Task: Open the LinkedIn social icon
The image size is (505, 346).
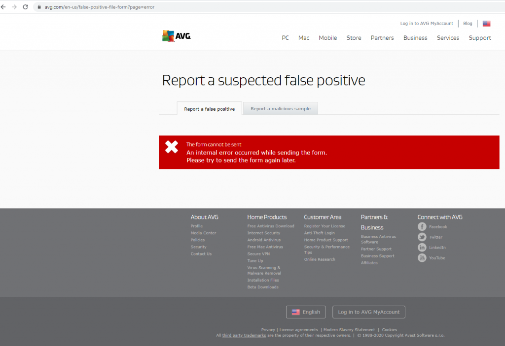Action: tap(422, 248)
